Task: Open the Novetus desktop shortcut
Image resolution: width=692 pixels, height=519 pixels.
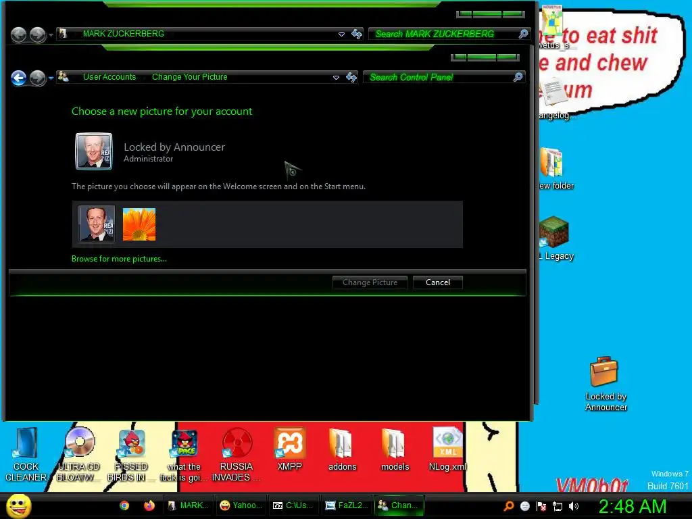Action: pos(553,26)
